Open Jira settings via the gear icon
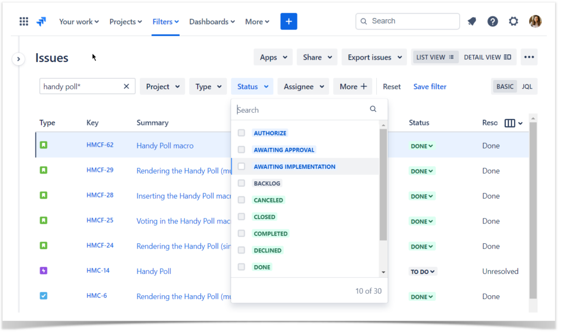Image resolution: width=561 pixels, height=333 pixels. [x=513, y=21]
